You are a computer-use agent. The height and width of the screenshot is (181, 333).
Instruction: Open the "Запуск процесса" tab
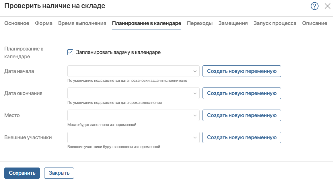[x=275, y=23]
